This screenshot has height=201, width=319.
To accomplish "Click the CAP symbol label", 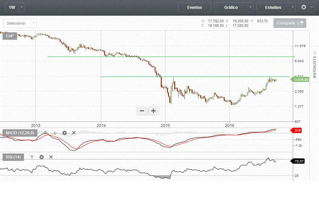I will [10, 36].
